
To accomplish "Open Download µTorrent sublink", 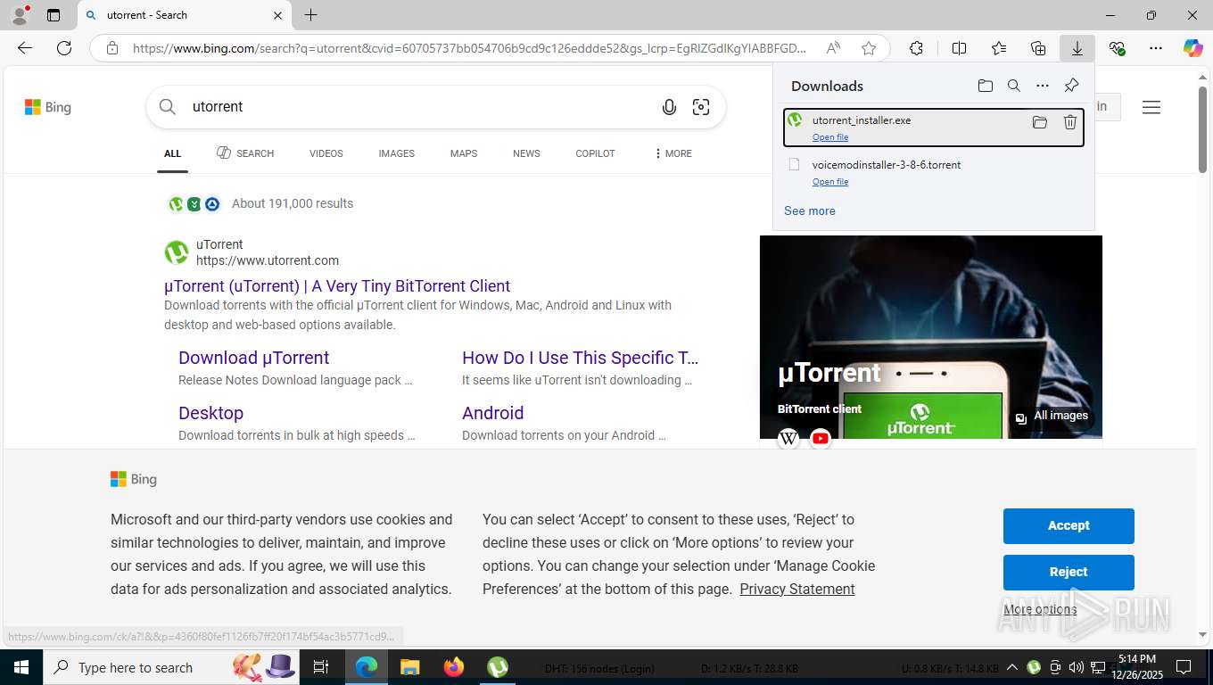I will (x=254, y=358).
